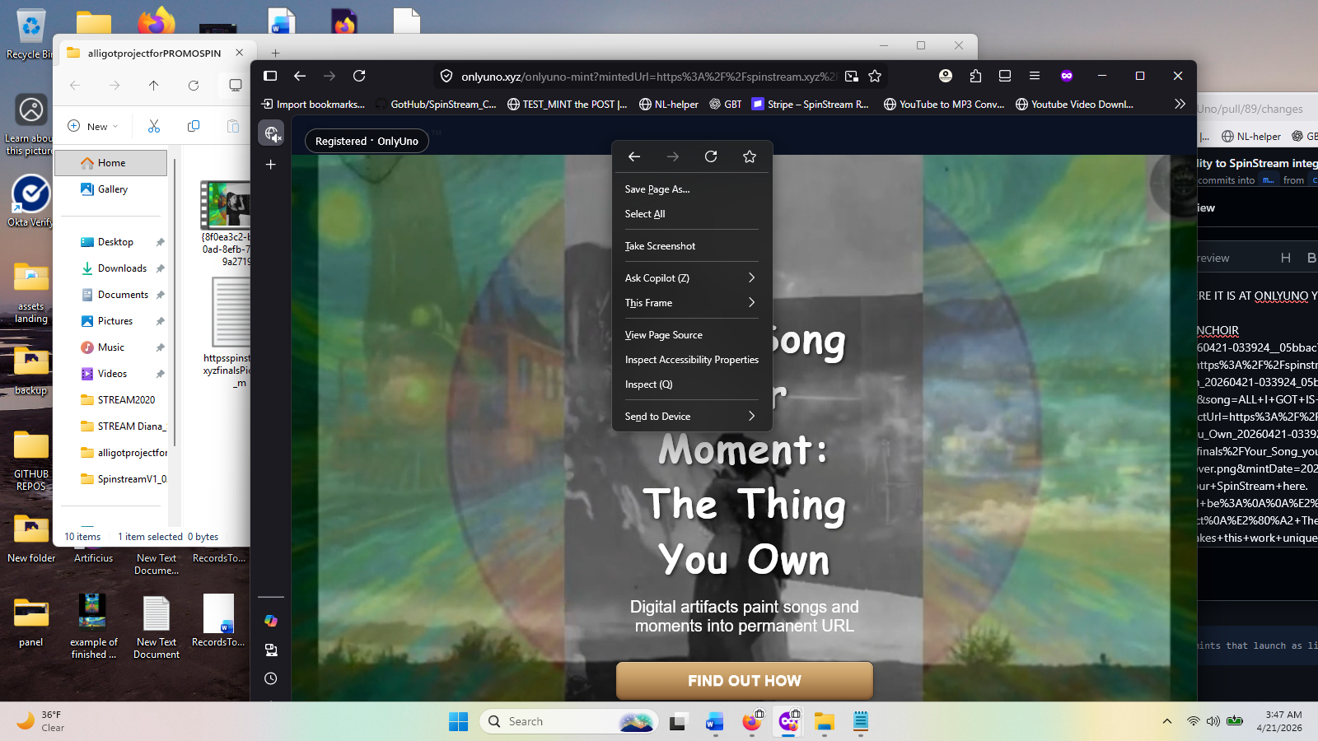Click context menu bookmark star
The image size is (1318, 741).
point(750,156)
